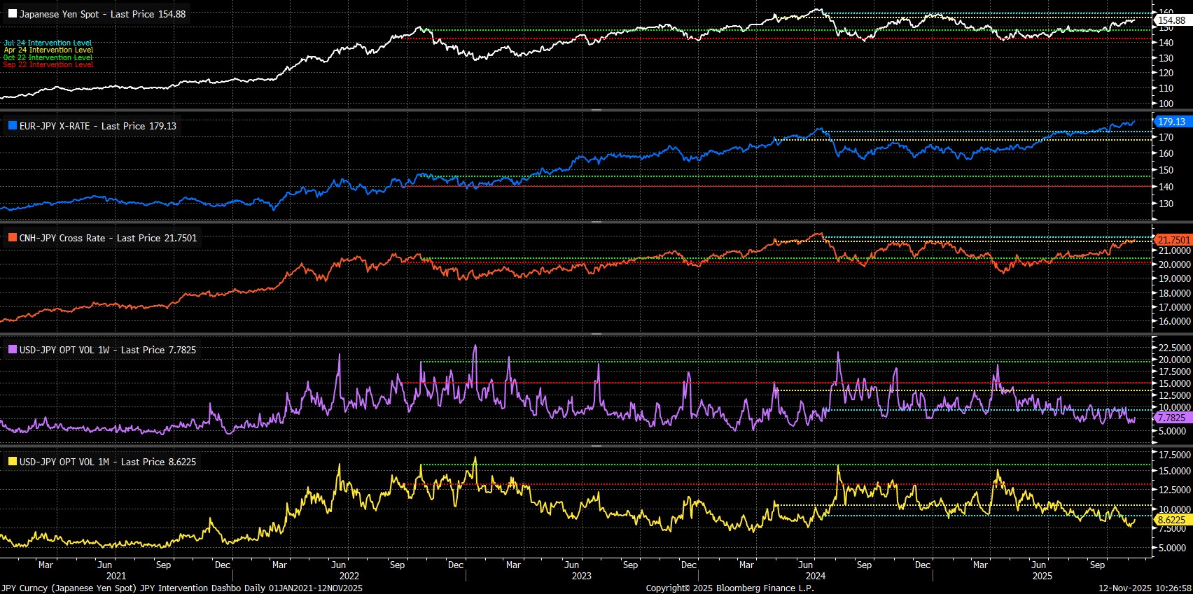
Task: Click the 154.88 last price tag
Action: (x=1171, y=20)
